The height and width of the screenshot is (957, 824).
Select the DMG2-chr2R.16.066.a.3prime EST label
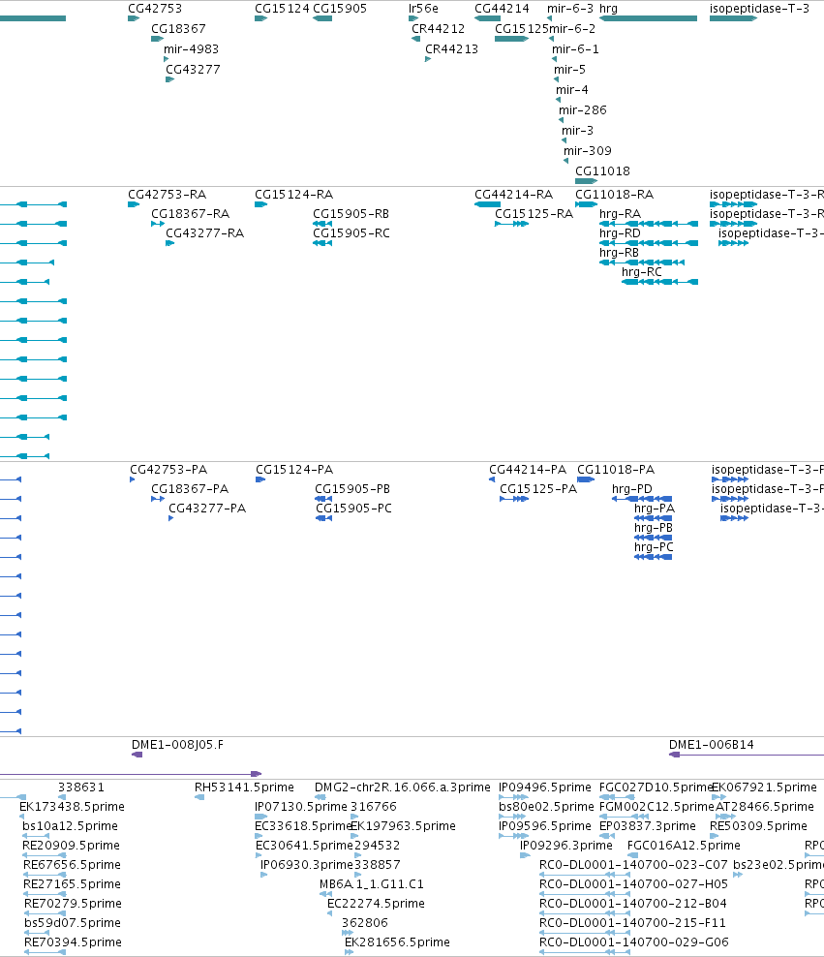(x=403, y=787)
